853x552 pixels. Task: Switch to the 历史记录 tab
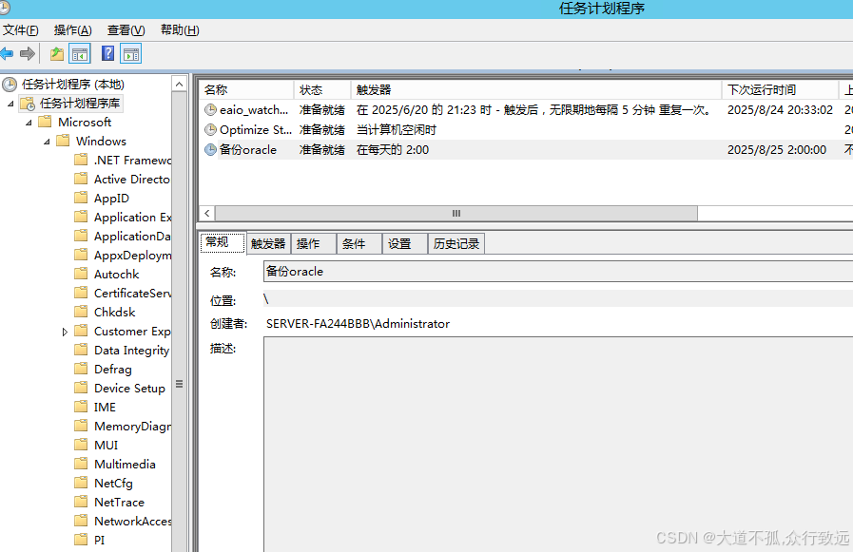(x=456, y=244)
